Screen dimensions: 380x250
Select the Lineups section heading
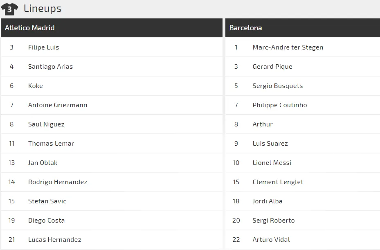coord(43,8)
